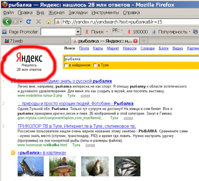This screenshot has width=199, height=181.
Task: Open копия link for gren.mytula.com result
Action: 128,118
